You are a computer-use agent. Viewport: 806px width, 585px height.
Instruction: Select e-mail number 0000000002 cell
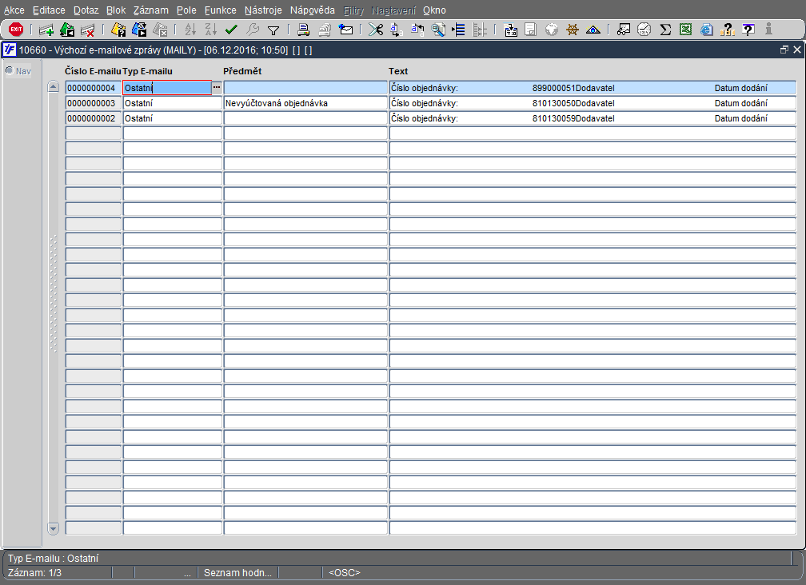pyautogui.click(x=93, y=118)
